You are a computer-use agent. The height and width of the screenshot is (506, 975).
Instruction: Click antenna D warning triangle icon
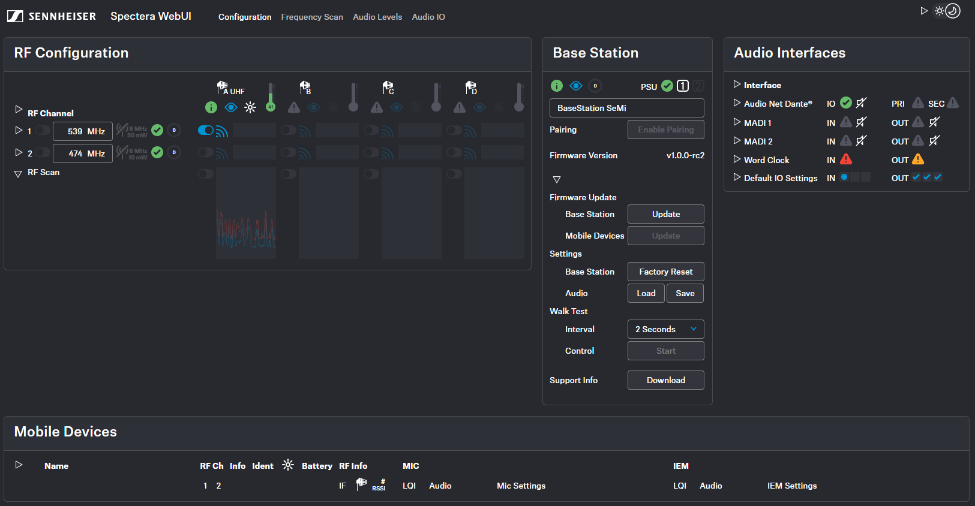[460, 107]
